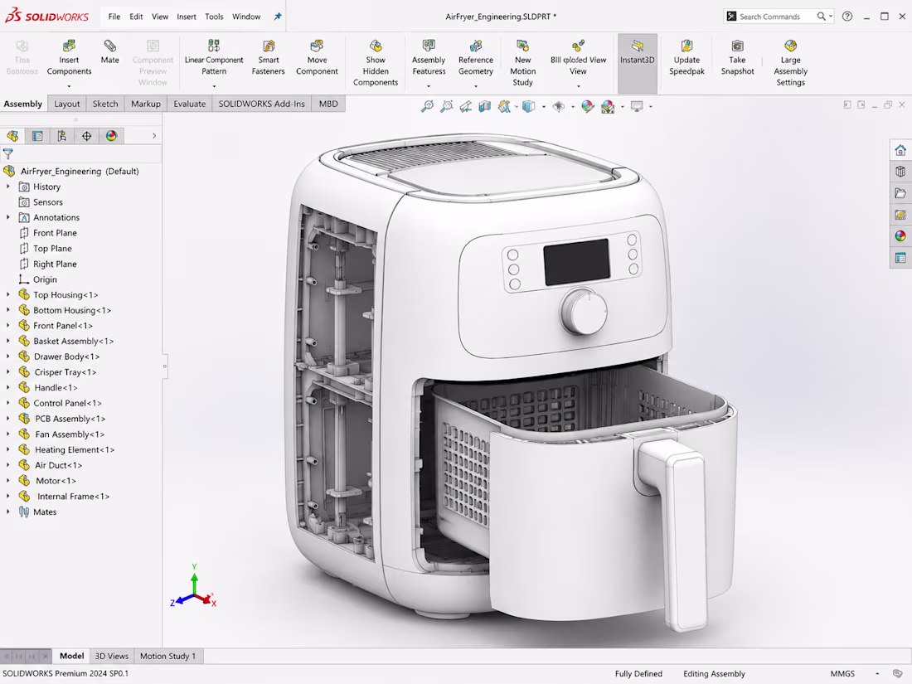This screenshot has width=912, height=684.
Task: Open Section View tool
Action: point(484,106)
